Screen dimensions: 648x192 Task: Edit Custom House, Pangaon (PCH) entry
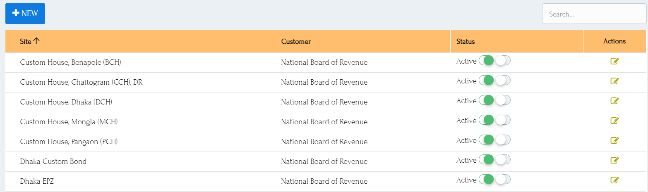pyautogui.click(x=614, y=141)
